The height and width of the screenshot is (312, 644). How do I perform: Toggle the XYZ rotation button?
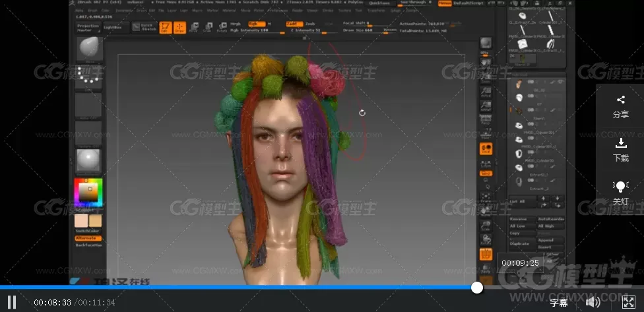[x=486, y=173]
